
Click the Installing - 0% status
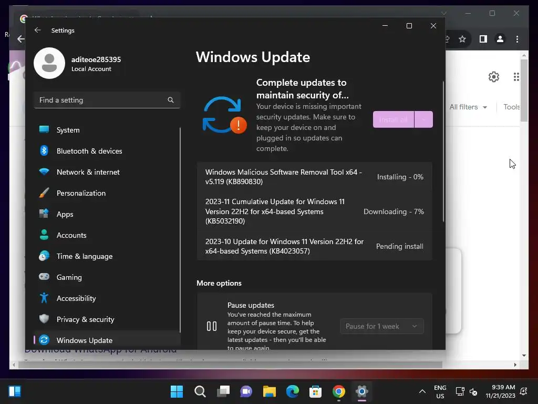(400, 177)
